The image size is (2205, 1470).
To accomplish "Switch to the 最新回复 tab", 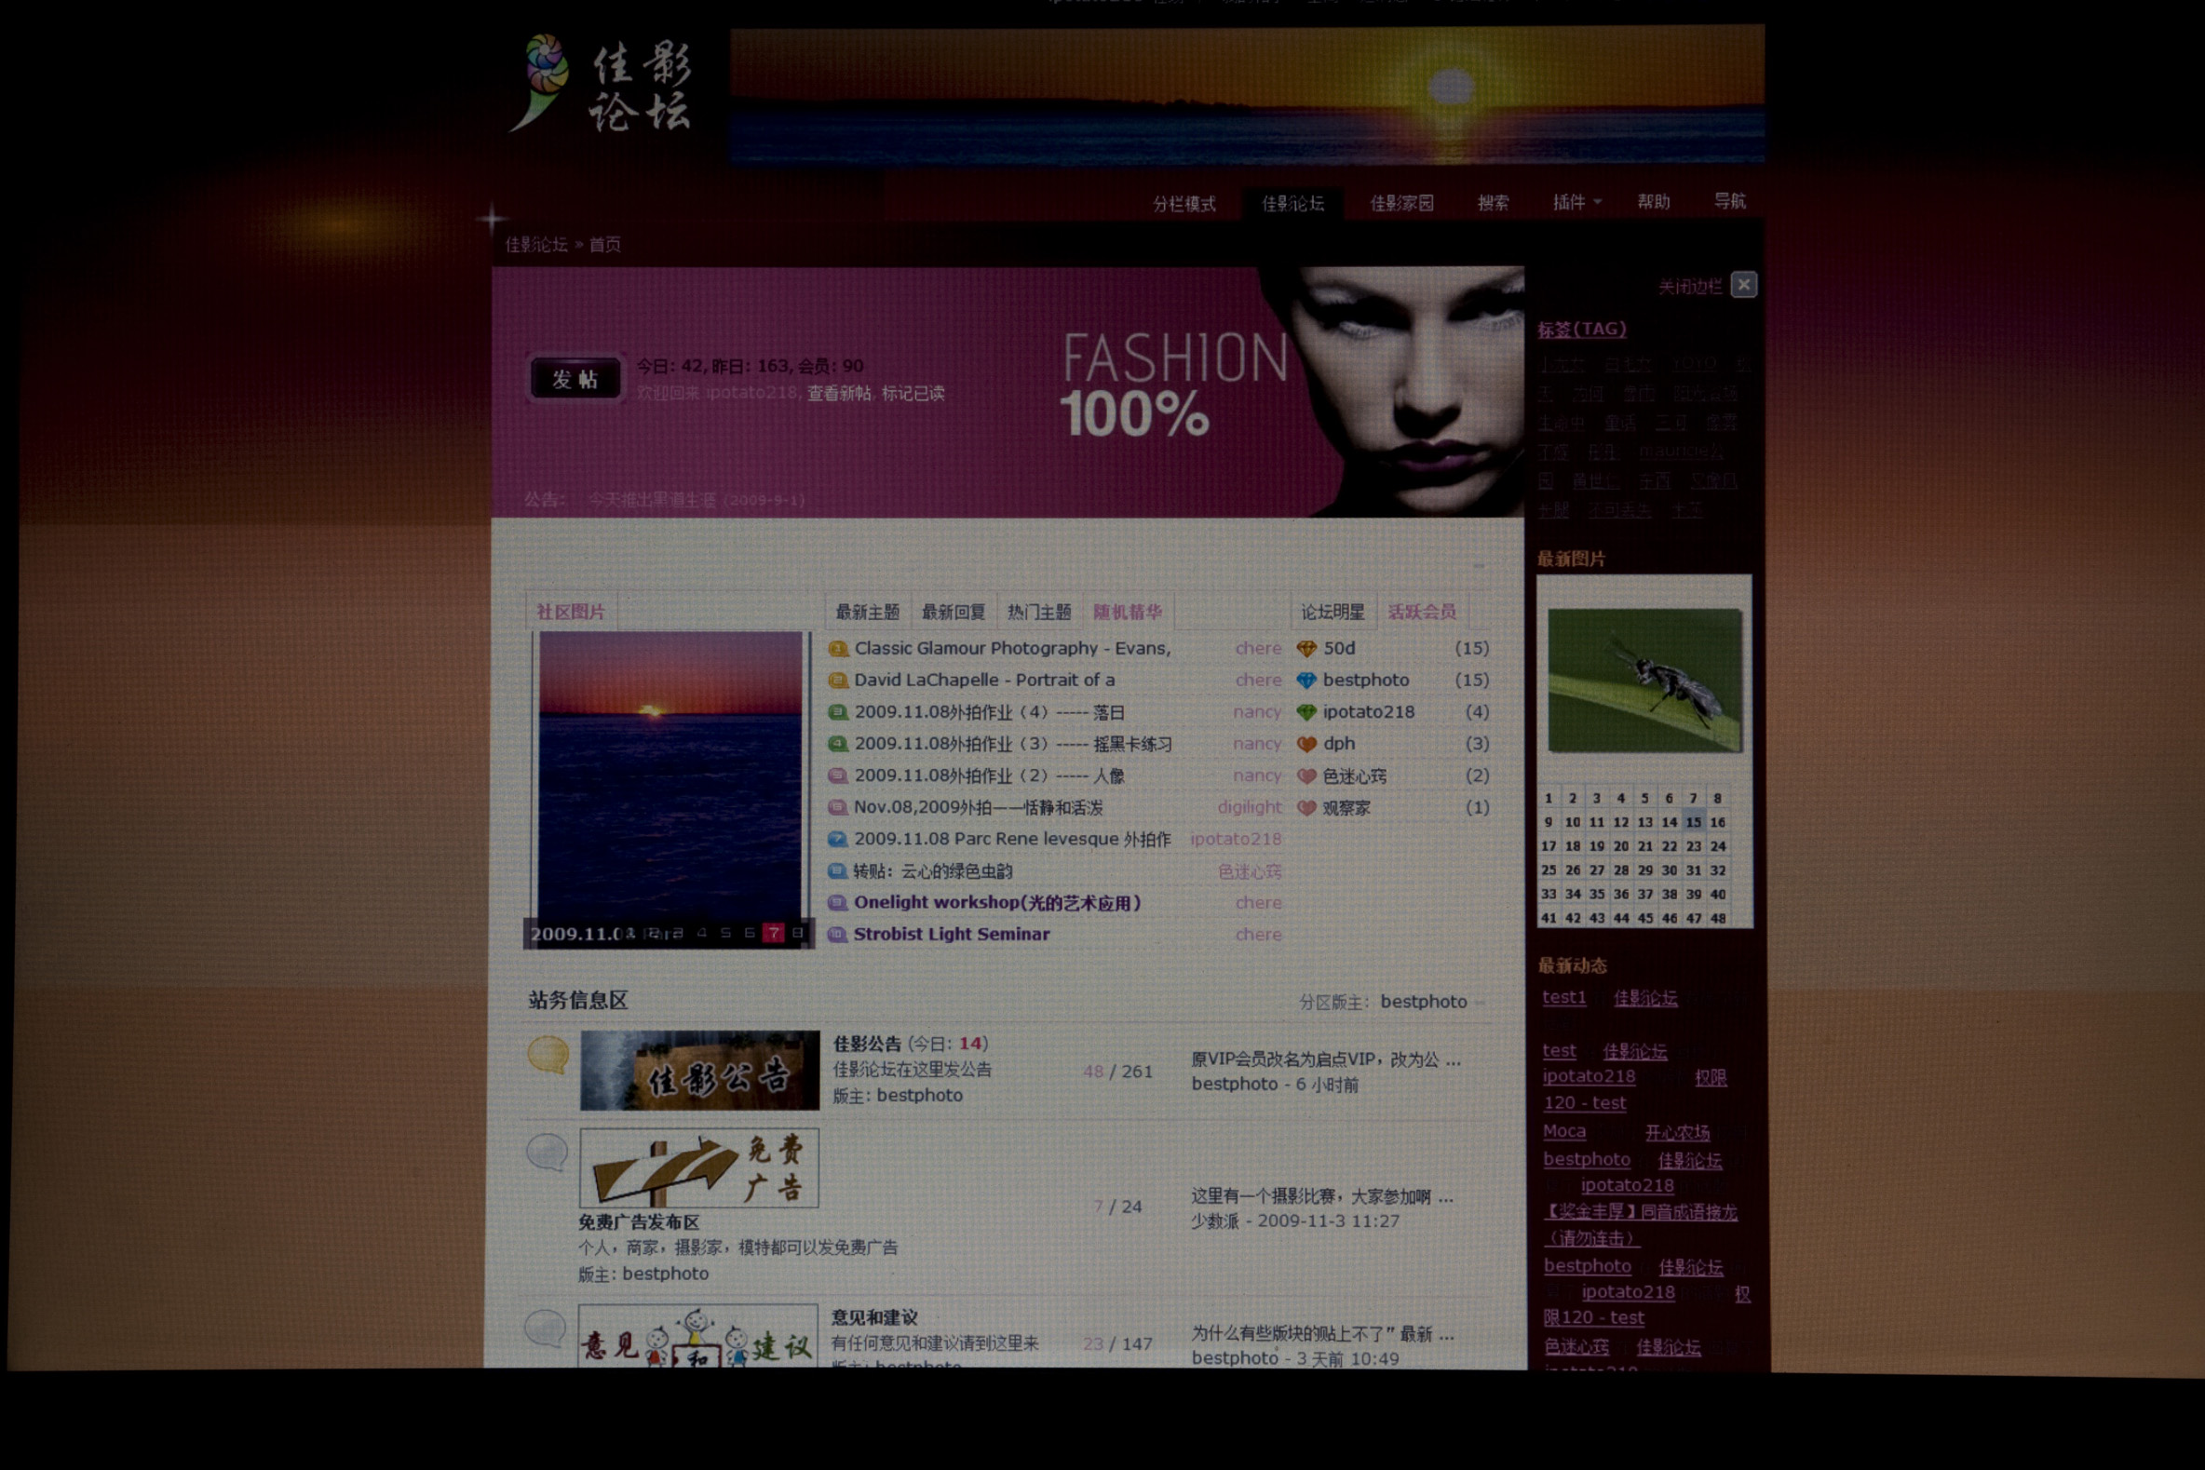I will click(953, 613).
